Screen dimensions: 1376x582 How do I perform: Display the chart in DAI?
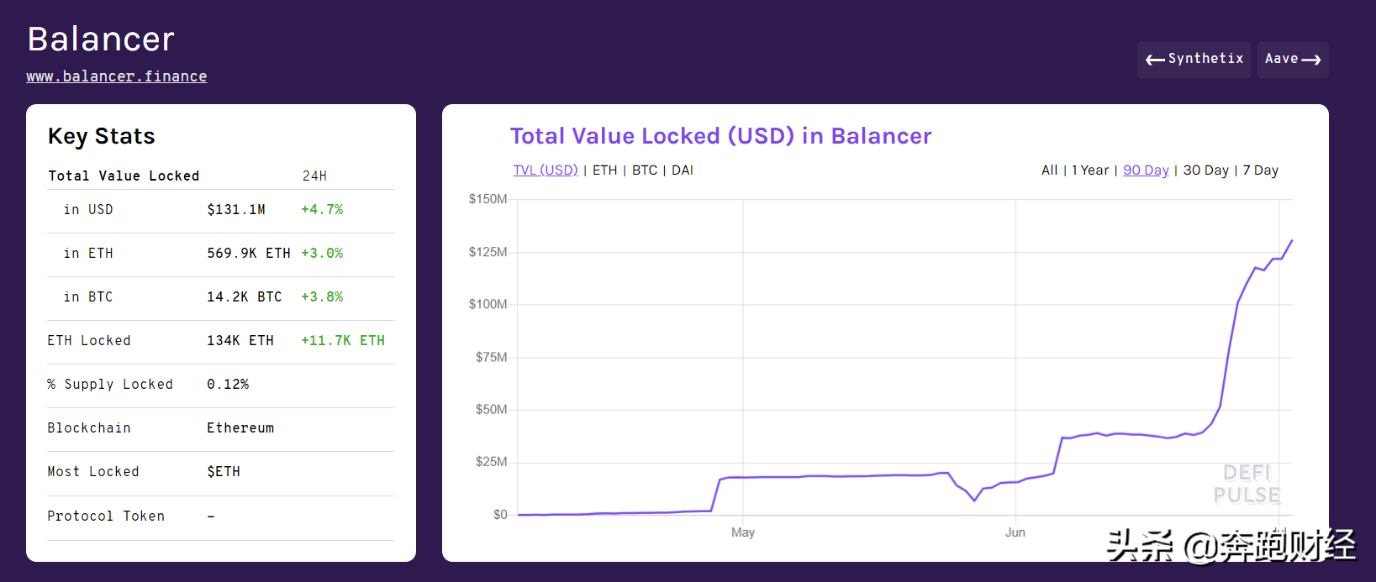coord(682,170)
